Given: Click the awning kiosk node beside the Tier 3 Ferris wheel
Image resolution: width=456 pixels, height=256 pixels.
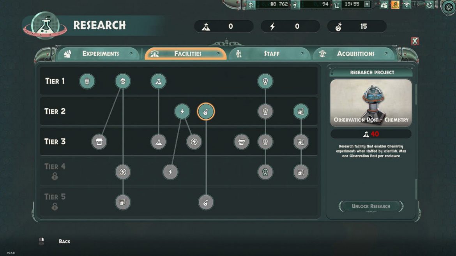Looking at the screenshot, I should coord(241,142).
